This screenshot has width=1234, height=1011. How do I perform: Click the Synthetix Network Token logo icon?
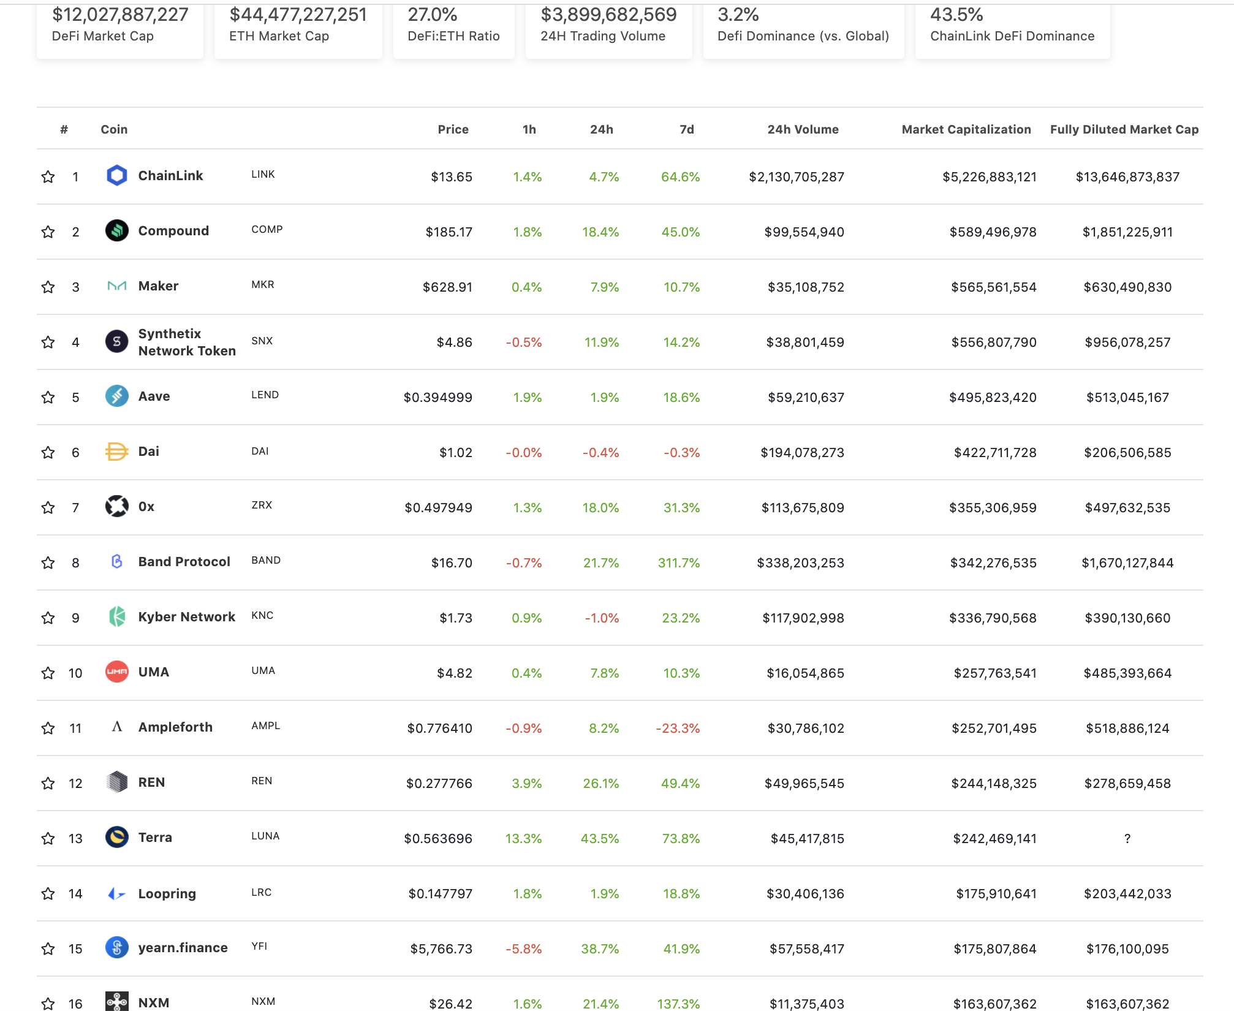[x=116, y=341]
